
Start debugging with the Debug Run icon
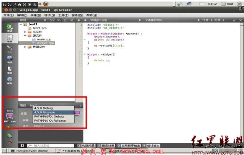click(x=10, y=135)
